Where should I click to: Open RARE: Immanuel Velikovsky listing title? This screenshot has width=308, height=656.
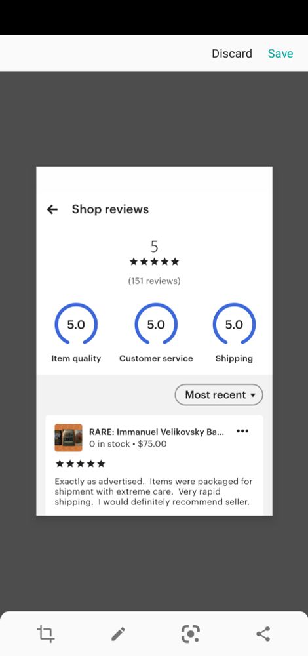tap(157, 432)
